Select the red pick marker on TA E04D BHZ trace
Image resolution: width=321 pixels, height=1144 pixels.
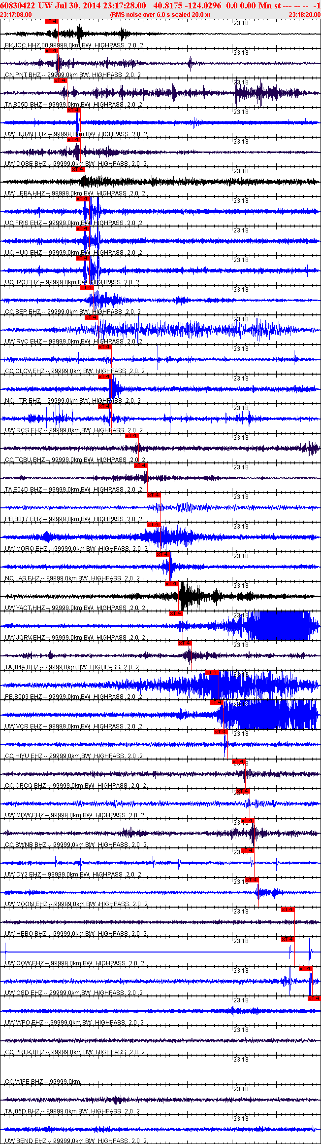click(x=140, y=465)
